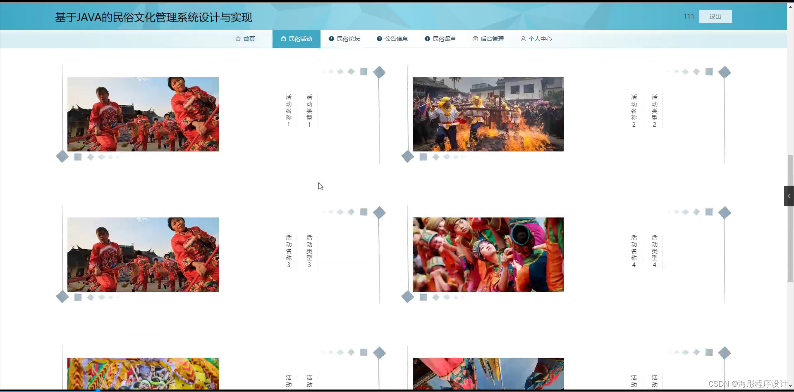Image resolution: width=794 pixels, height=392 pixels.
Task: Open the 活动名称2 fire-walking photo
Action: 488,114
